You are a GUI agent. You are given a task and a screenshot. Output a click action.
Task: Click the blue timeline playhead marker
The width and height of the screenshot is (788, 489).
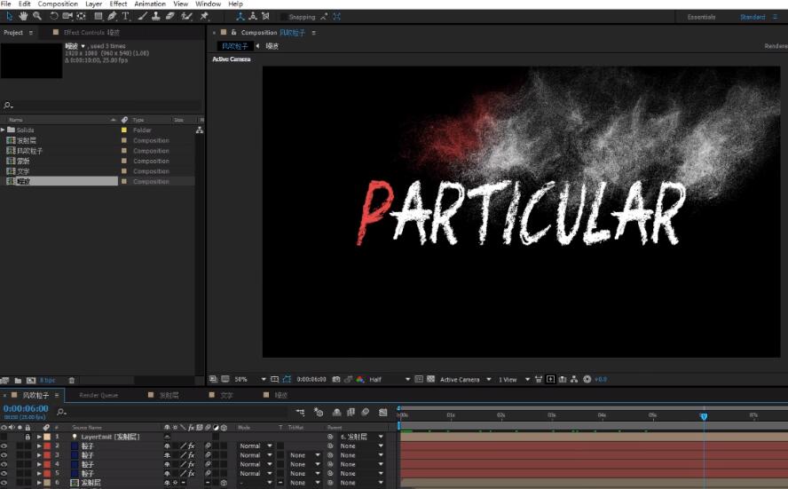704,415
